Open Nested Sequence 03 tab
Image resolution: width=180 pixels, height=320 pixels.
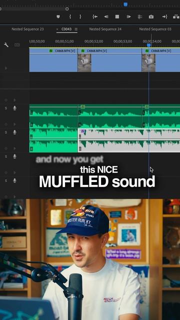(155, 29)
